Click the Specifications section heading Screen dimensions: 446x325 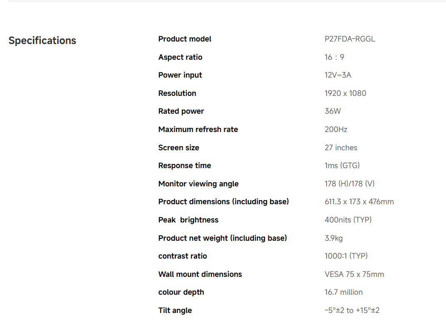coord(42,41)
